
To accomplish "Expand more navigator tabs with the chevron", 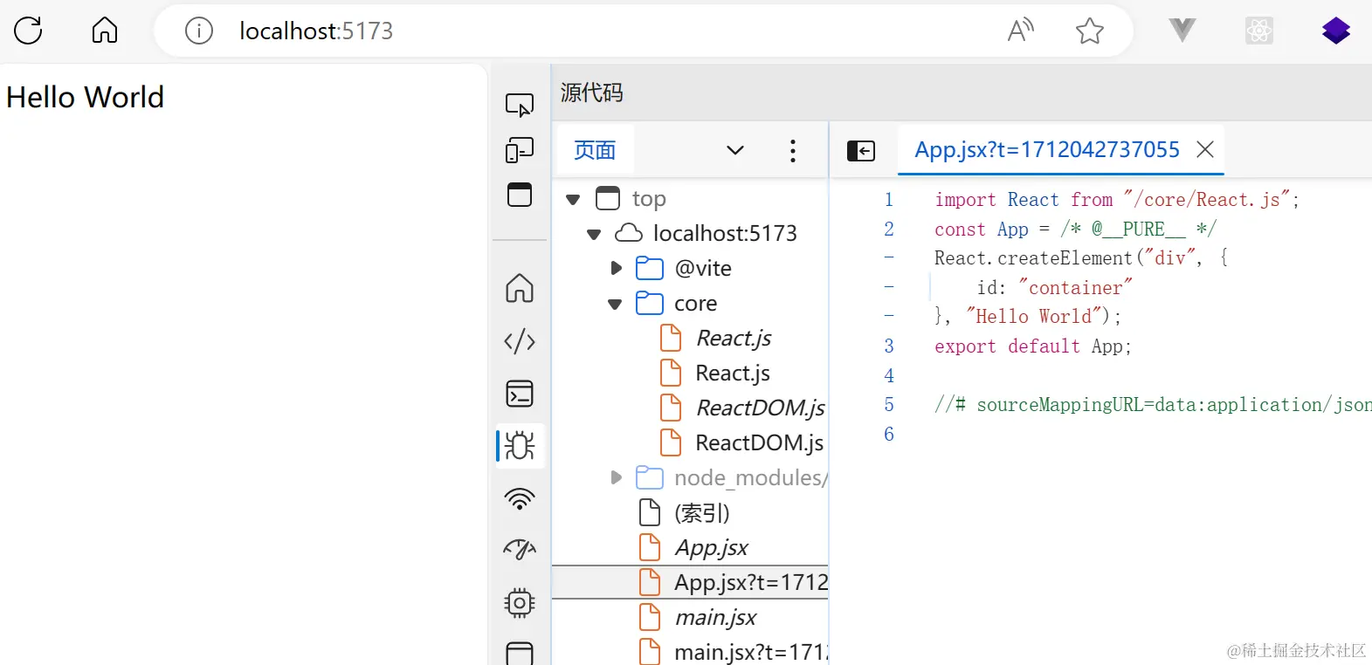I will pos(735,150).
